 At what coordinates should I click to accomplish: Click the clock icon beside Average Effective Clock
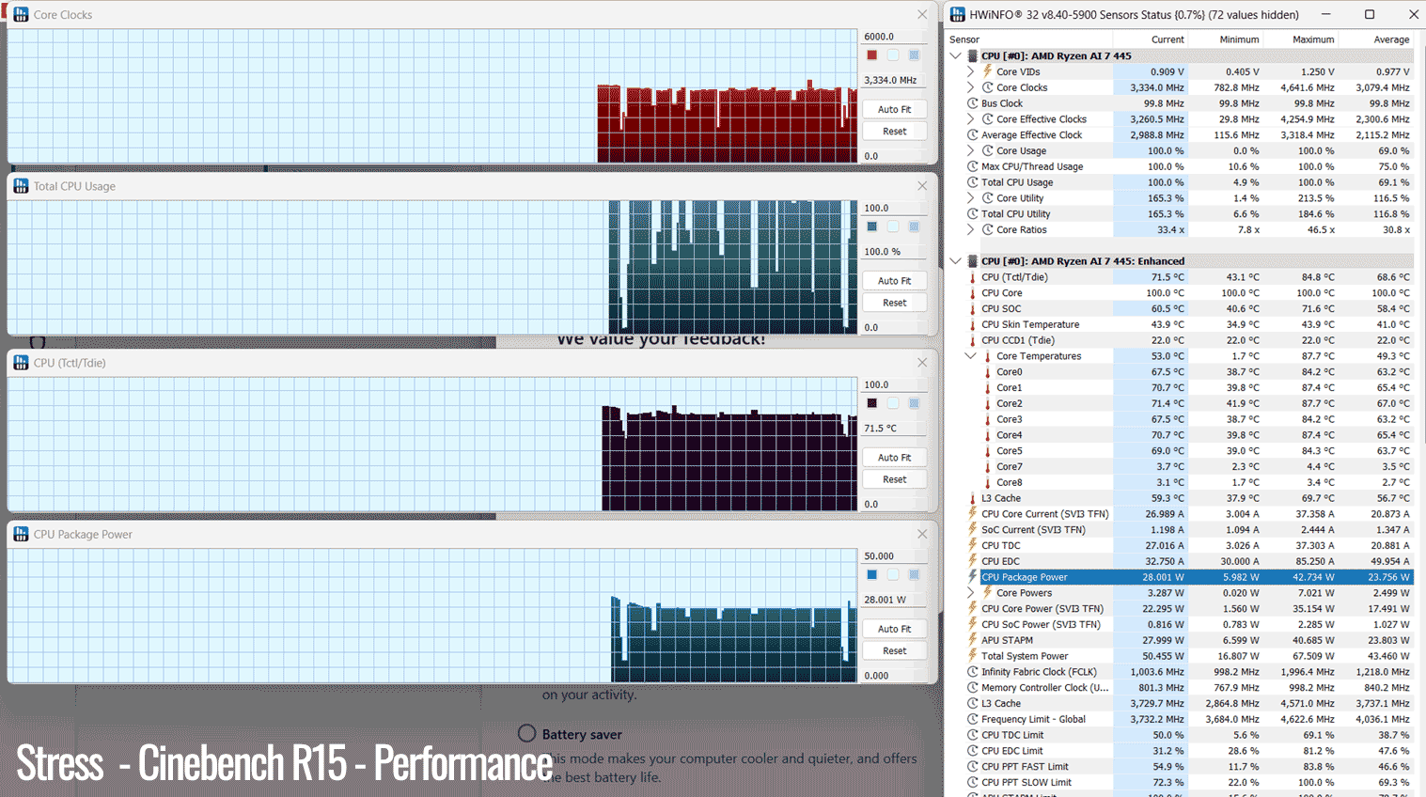(973, 135)
